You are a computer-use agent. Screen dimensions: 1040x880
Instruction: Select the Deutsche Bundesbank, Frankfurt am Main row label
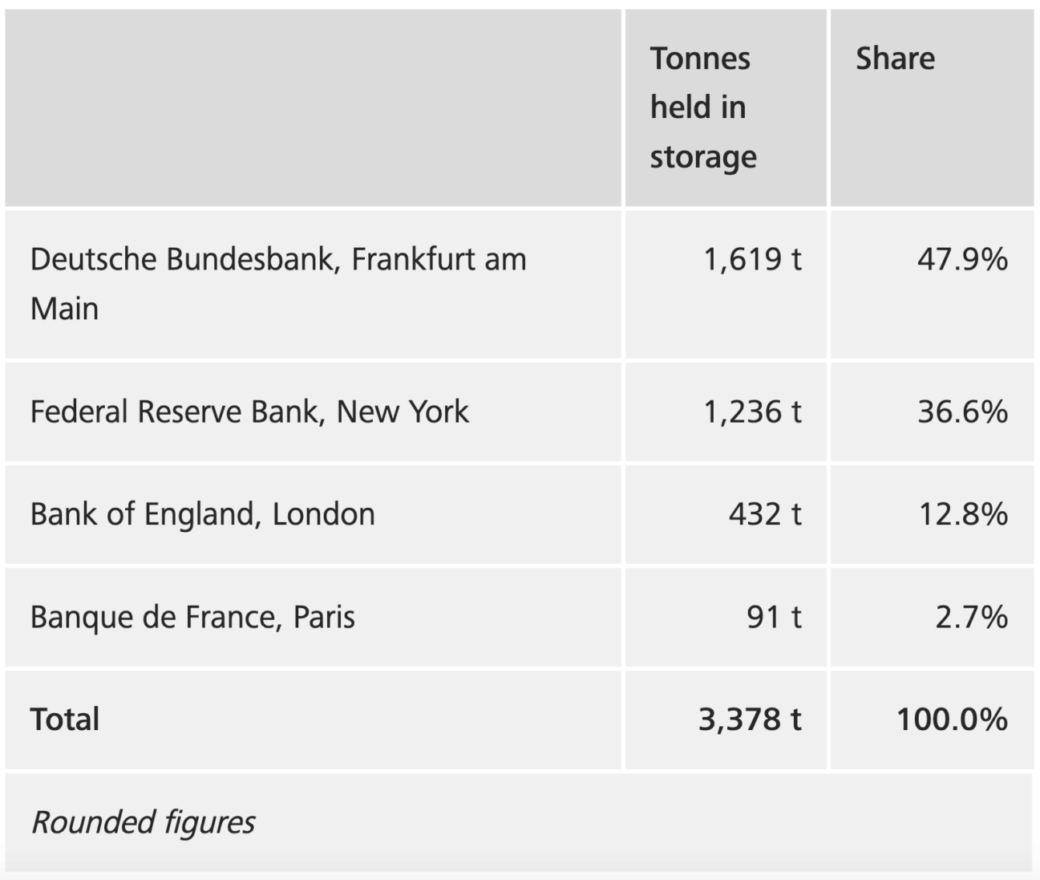click(278, 283)
